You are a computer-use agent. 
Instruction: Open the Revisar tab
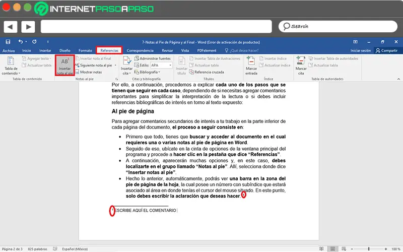pyautogui.click(x=167, y=51)
